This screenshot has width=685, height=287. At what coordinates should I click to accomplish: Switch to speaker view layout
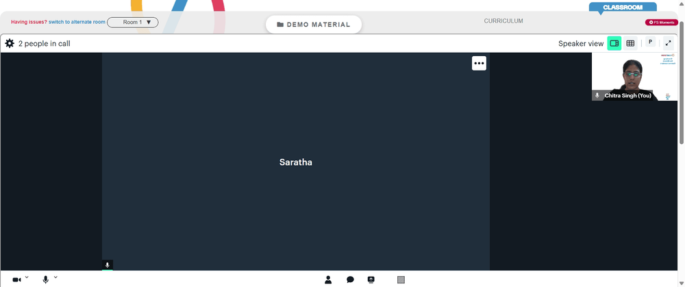point(614,43)
